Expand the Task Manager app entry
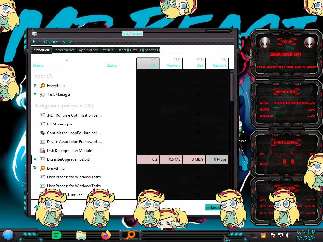Screen dimensions: 323x242 click(x=35, y=94)
